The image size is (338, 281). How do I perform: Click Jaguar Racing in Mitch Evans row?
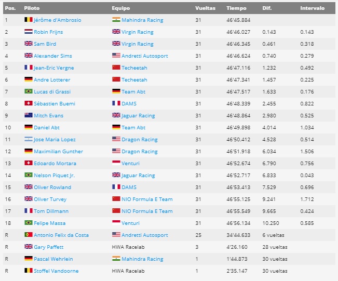tap(138, 116)
